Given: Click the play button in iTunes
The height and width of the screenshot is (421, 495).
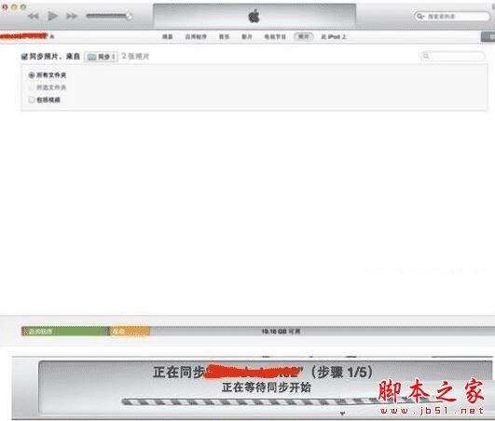Looking at the screenshot, I should point(52,16).
